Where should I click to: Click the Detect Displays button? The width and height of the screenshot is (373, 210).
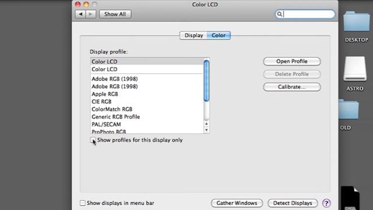[293, 203]
